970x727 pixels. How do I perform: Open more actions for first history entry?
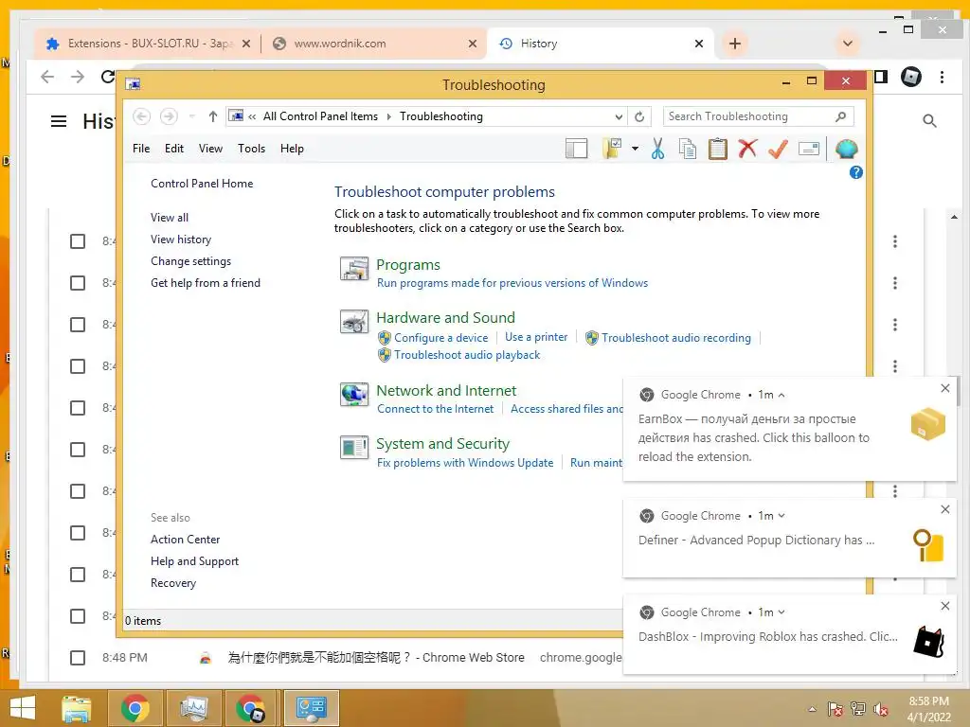pos(894,241)
